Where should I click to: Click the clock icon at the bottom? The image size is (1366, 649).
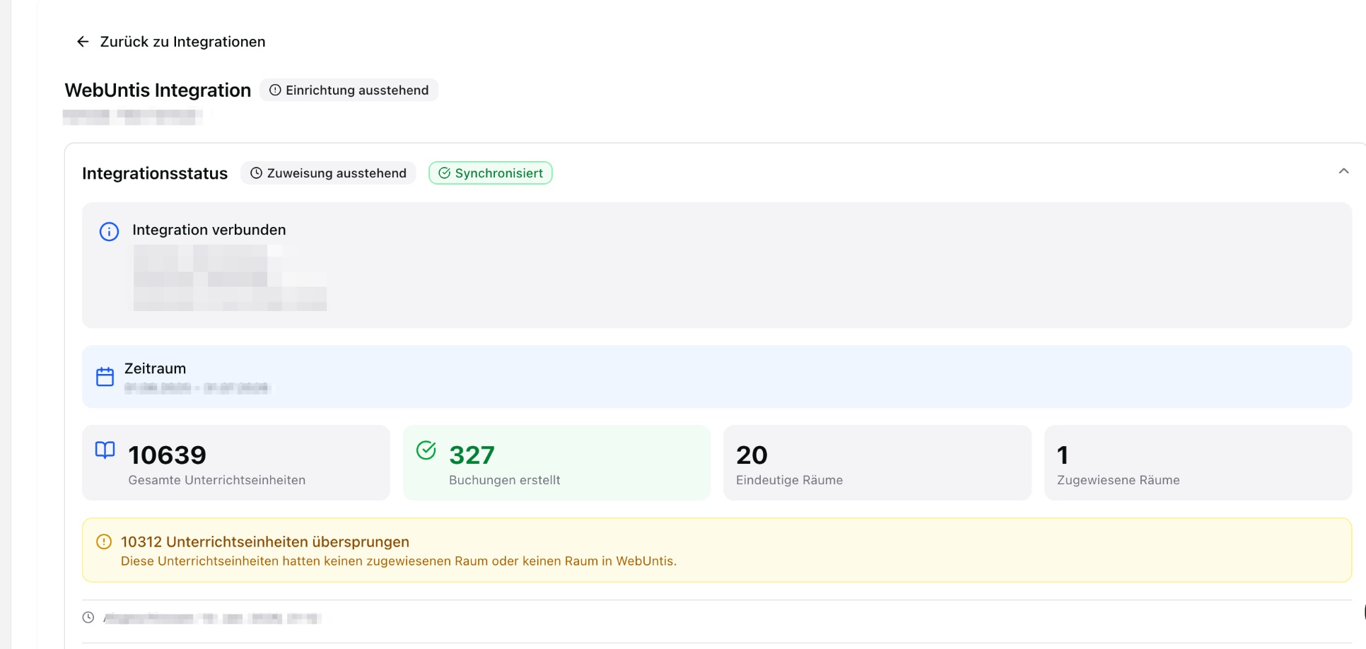(x=88, y=618)
